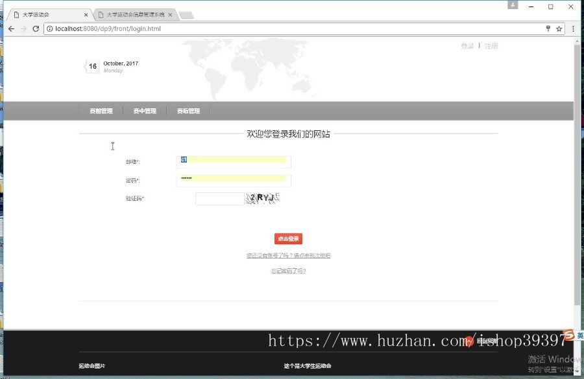Screen dimensions: 584x379
Task: Open a new tab with the new tab button
Action: (x=186, y=15)
